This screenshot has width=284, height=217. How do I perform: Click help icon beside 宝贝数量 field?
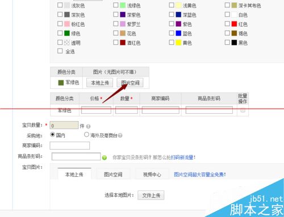tap(88, 126)
